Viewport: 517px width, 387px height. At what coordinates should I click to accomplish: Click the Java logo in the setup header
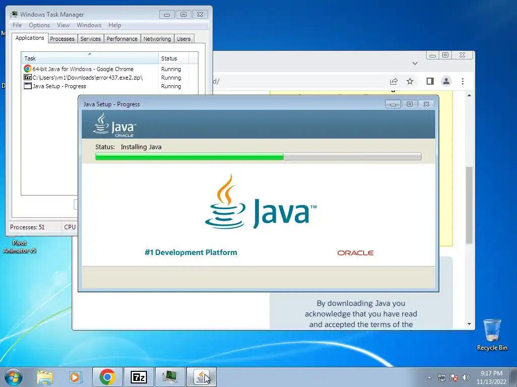pyautogui.click(x=115, y=125)
